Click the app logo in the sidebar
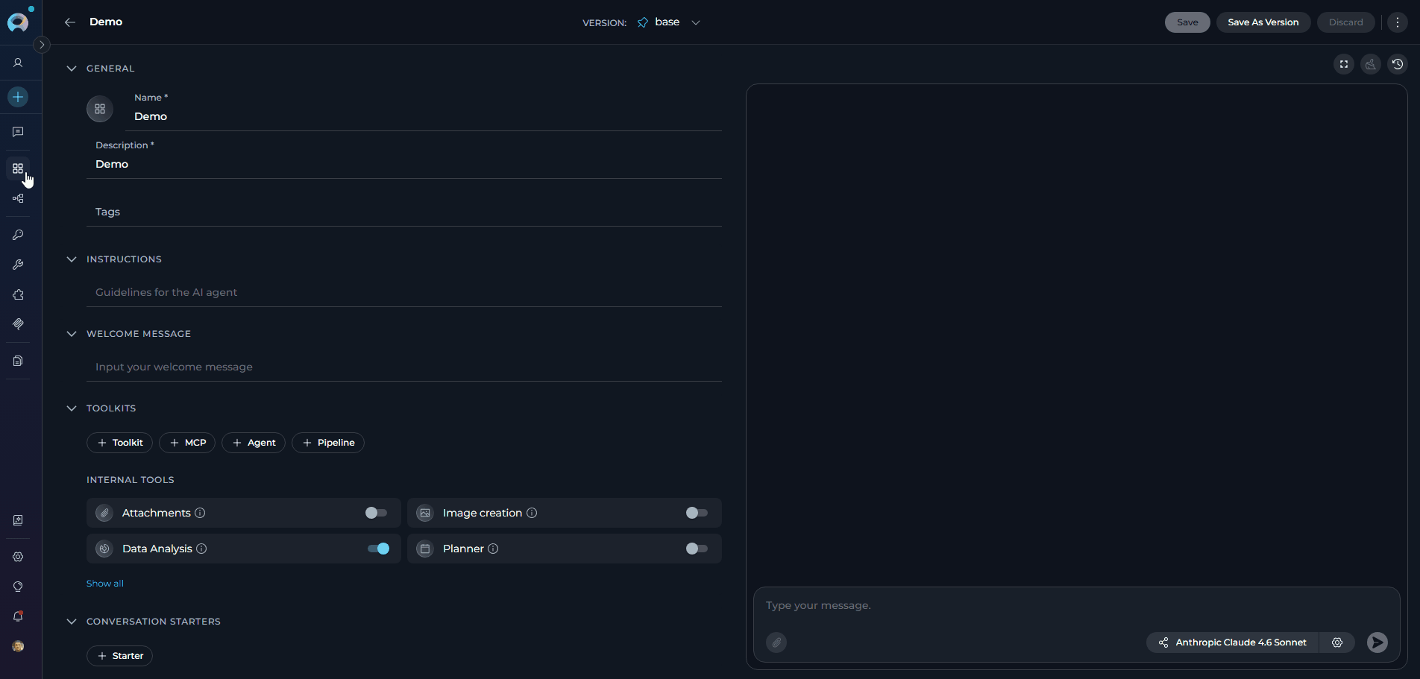1420x679 pixels. [x=18, y=22]
